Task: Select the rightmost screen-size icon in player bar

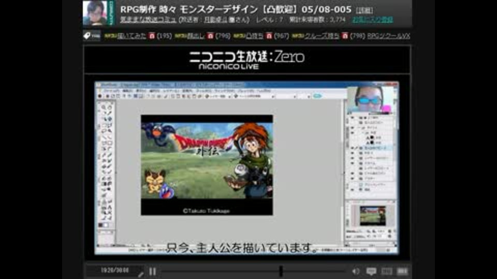Action: [x=402, y=271]
